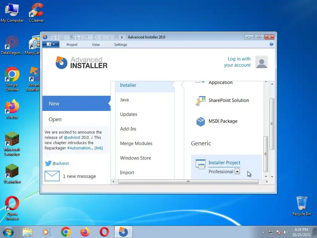Click the outer vertical scrollbar down arrow
This screenshot has height=238, width=317.
tap(272, 177)
